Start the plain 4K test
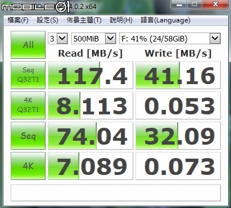Screen dimensions: 231x208 (x=28, y=166)
